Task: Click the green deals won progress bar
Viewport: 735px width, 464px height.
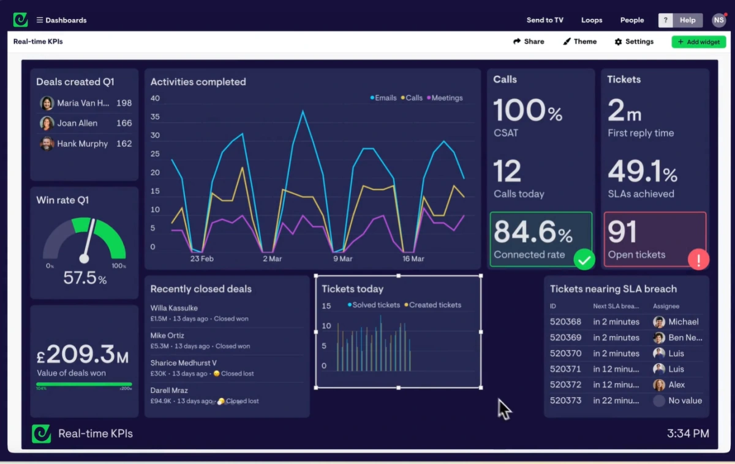Action: [x=84, y=385]
